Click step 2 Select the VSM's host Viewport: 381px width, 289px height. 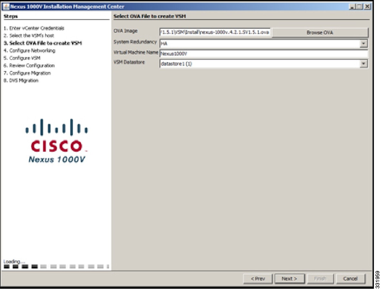(29, 36)
